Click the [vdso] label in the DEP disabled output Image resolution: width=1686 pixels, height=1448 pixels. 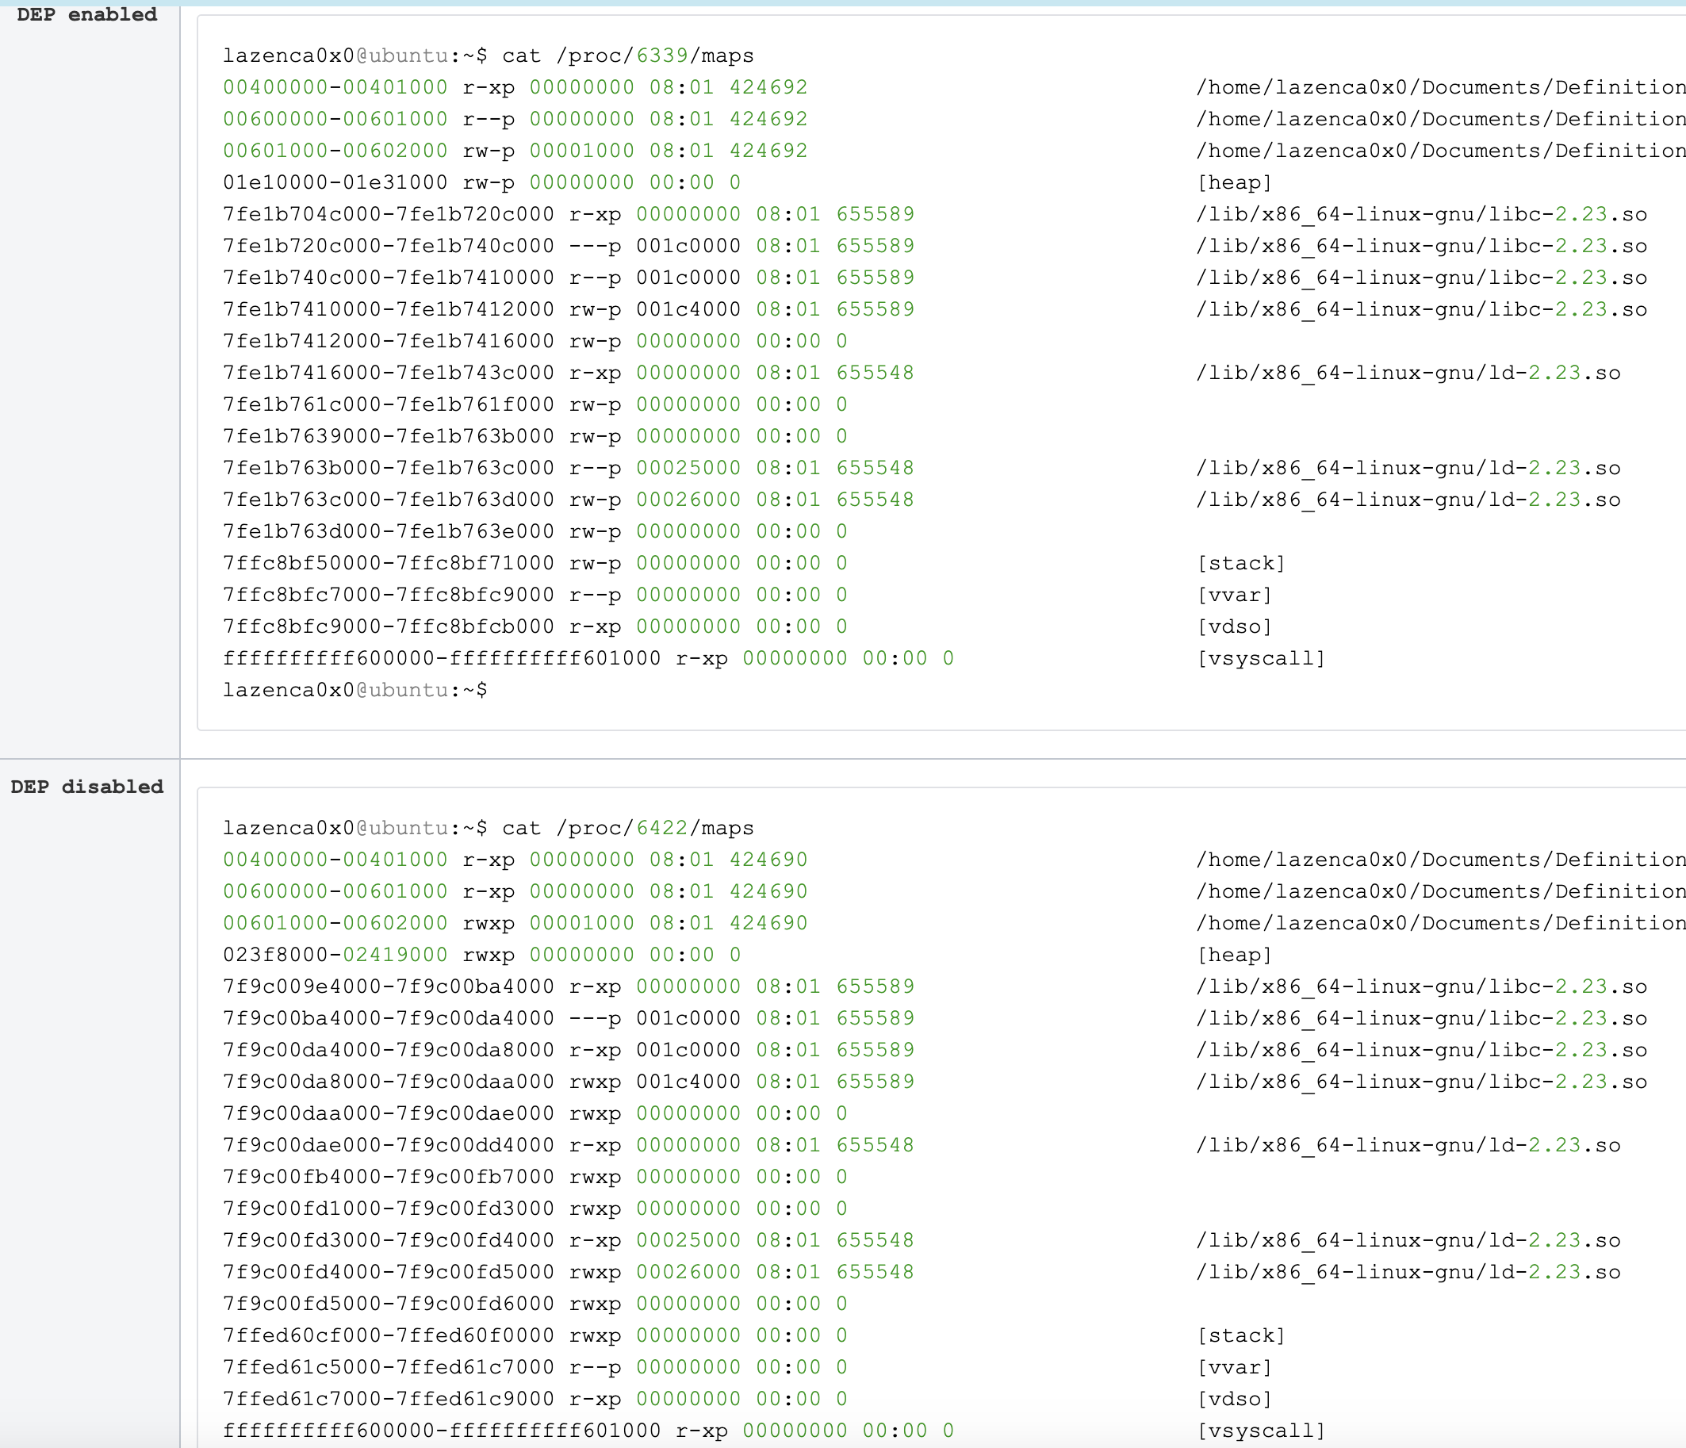click(1234, 1398)
